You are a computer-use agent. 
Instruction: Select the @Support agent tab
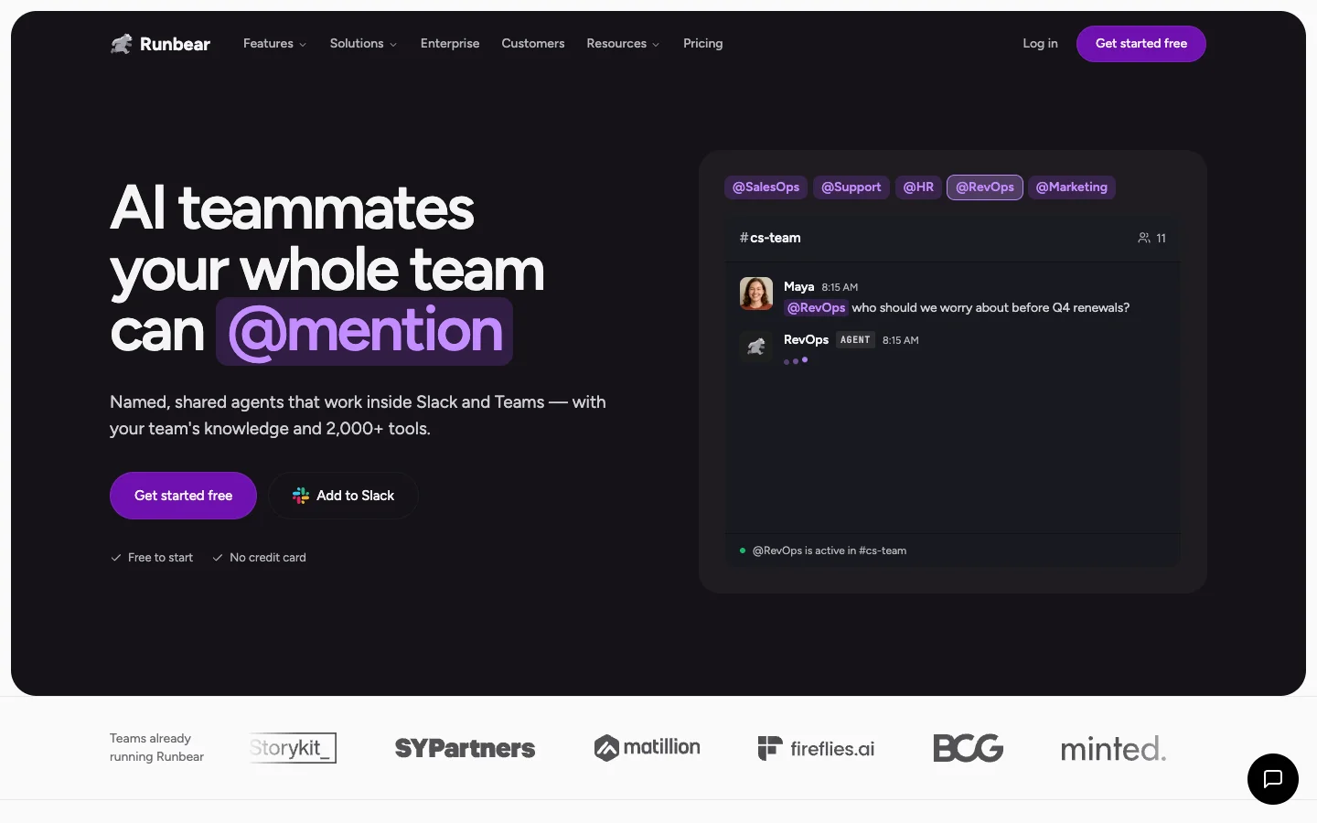tap(851, 187)
